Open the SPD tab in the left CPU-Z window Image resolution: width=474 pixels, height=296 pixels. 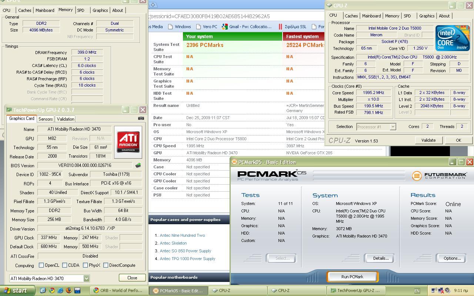81,10
